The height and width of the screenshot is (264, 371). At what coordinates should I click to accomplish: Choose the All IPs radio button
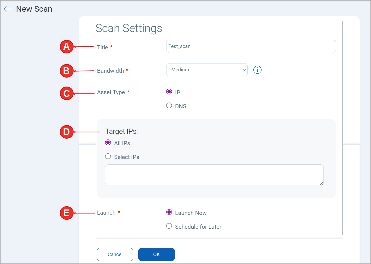coord(108,142)
